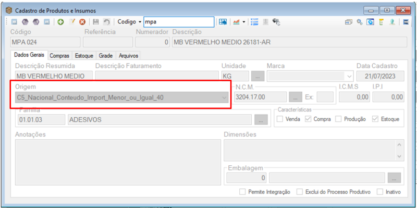This screenshot has height=208, width=417.
Task: Toggle the Compra checkbox
Action: 308,119
